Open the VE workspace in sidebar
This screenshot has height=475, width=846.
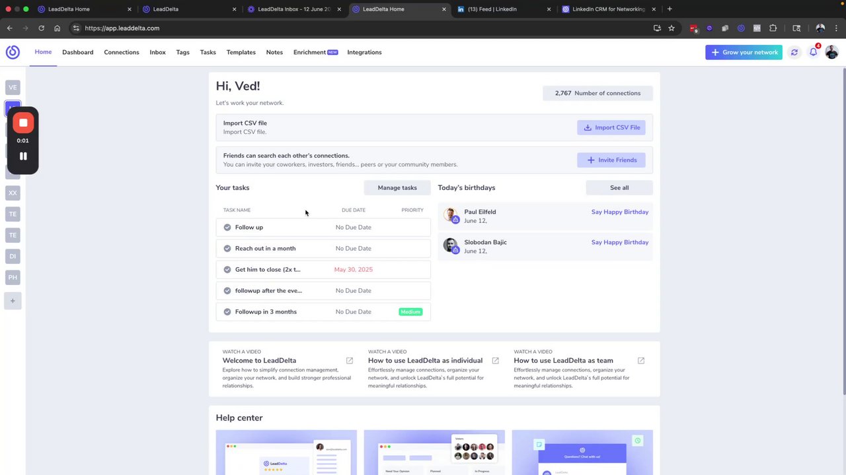pyautogui.click(x=13, y=87)
